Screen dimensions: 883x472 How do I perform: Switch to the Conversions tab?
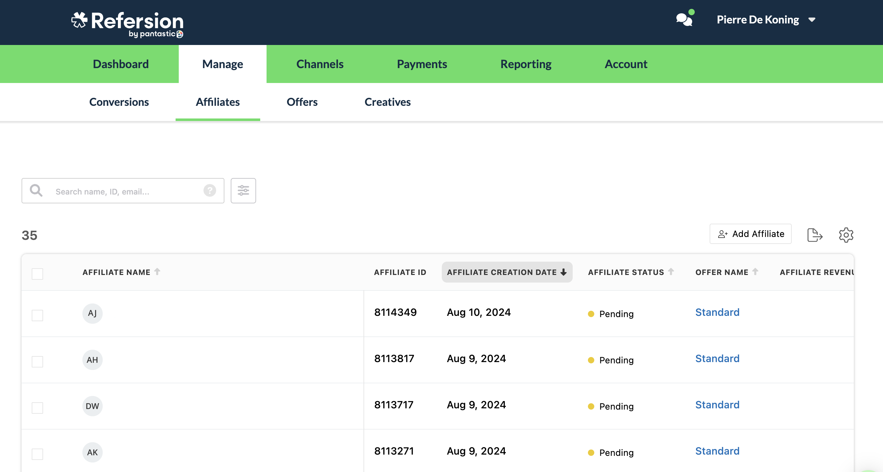point(119,102)
